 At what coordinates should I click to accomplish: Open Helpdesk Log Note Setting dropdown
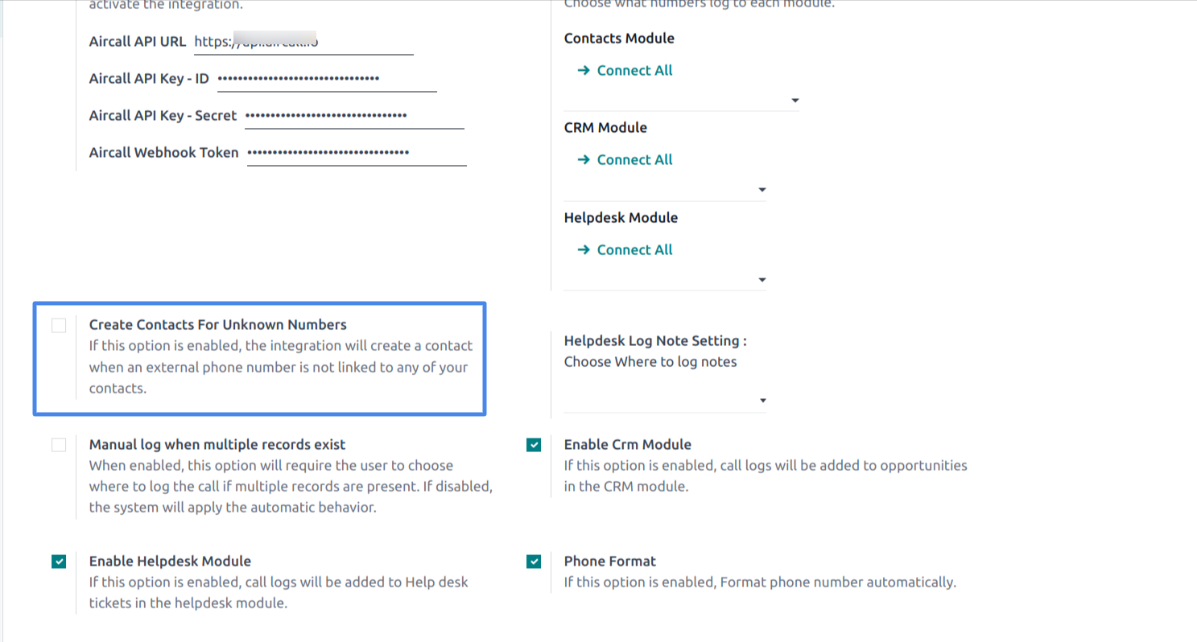click(x=666, y=401)
